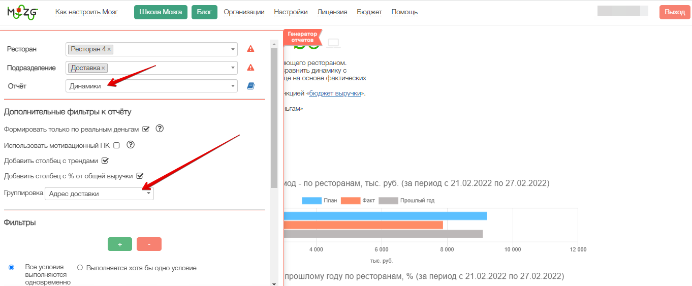Remove the Доставка tag

pyautogui.click(x=103, y=68)
